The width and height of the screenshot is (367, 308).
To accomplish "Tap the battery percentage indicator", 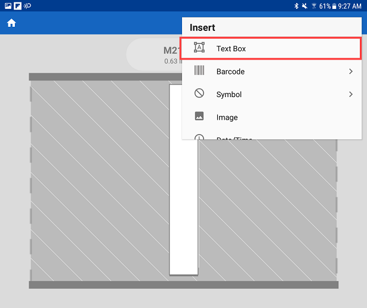I will tap(325, 5).
